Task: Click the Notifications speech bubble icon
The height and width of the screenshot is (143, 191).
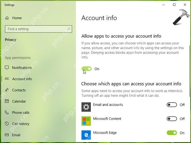Action: (x=7, y=68)
